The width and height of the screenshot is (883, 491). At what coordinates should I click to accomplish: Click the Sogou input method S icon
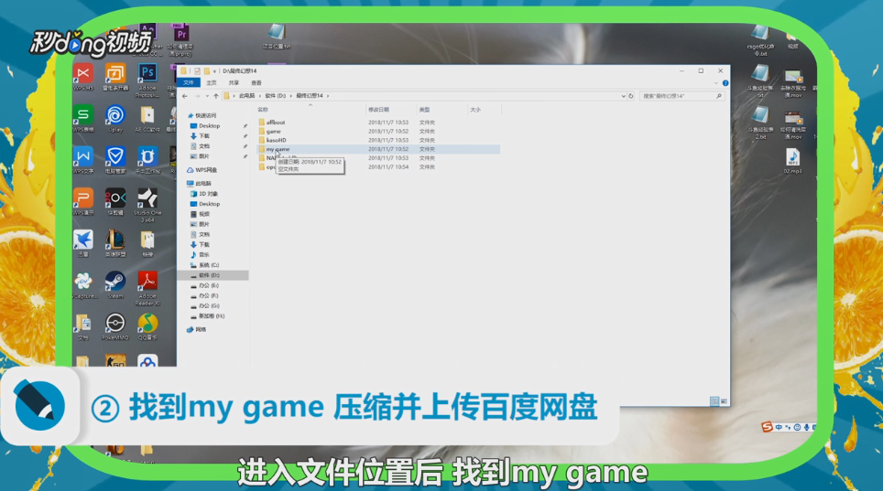(767, 427)
